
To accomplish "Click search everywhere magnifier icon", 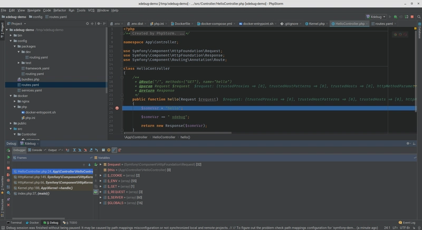I will (x=419, y=17).
